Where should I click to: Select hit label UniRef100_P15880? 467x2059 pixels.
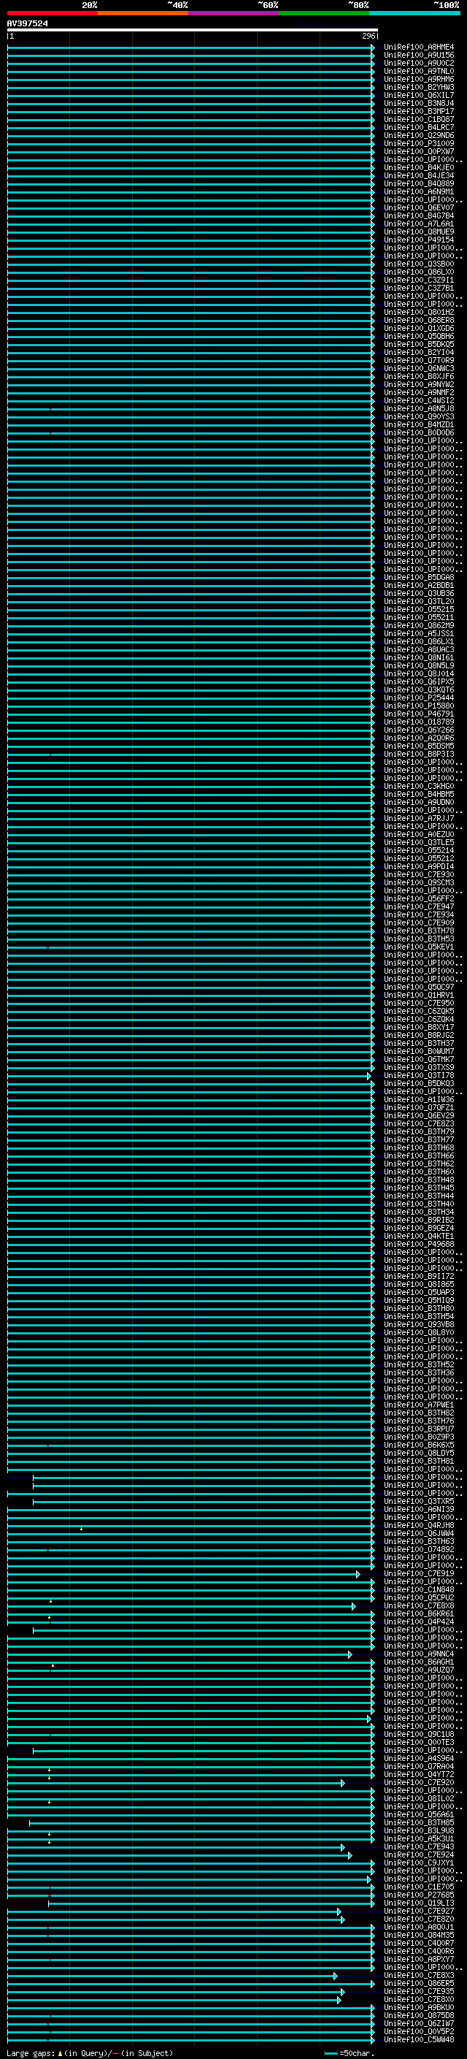tap(419, 706)
